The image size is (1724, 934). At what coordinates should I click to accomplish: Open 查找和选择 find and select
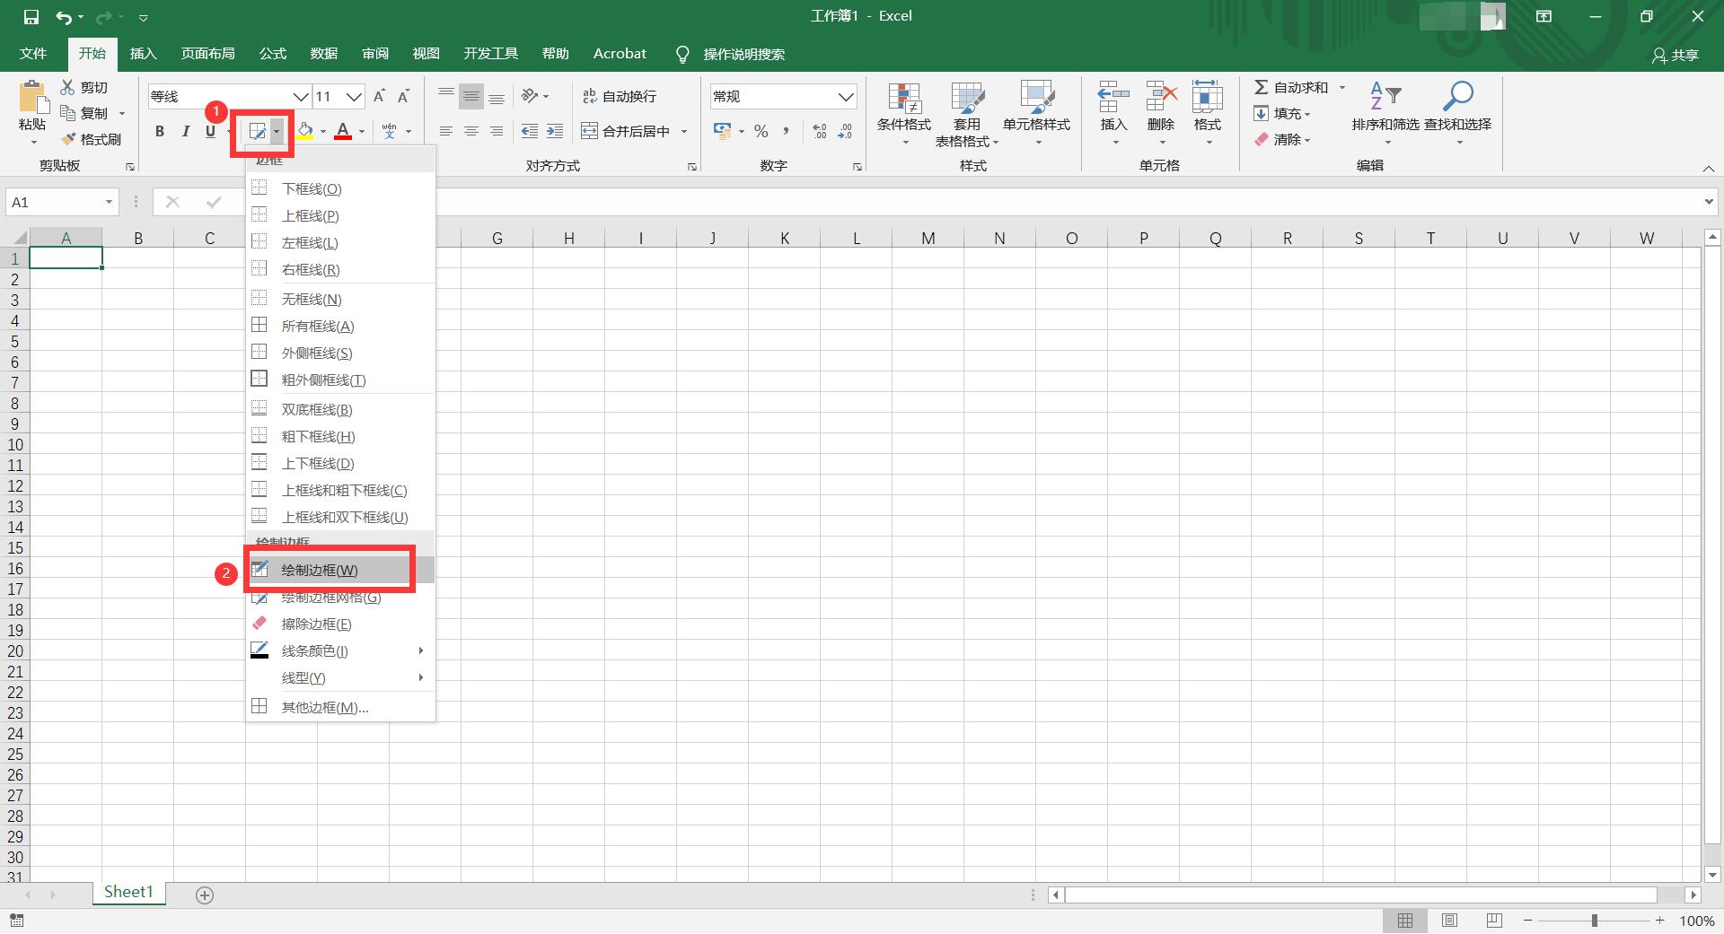pyautogui.click(x=1458, y=114)
